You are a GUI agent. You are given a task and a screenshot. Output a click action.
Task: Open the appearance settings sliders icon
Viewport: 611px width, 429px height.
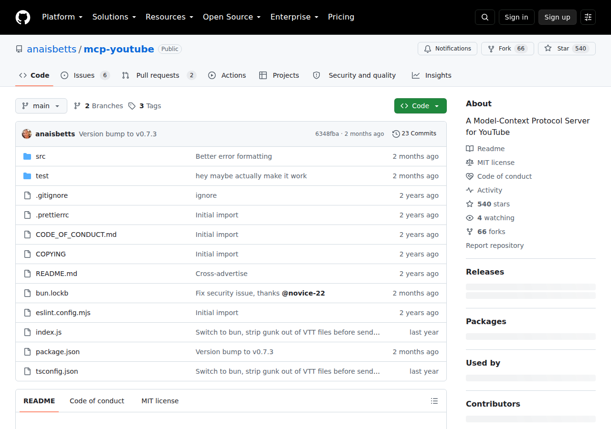click(x=588, y=17)
